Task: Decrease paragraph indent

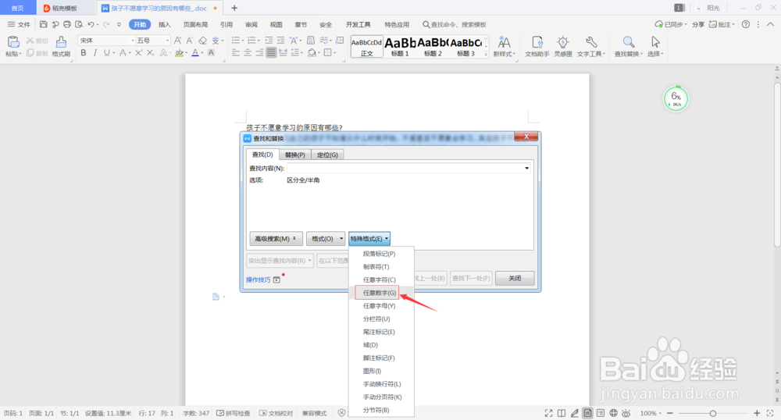Action: [269, 41]
